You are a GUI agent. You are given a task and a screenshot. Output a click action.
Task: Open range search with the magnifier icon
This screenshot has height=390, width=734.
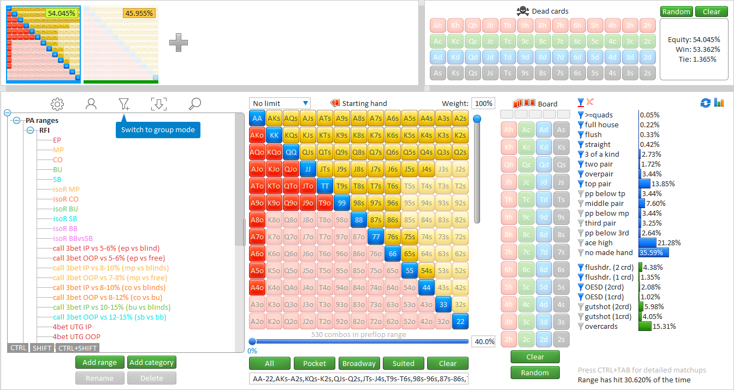pos(194,104)
